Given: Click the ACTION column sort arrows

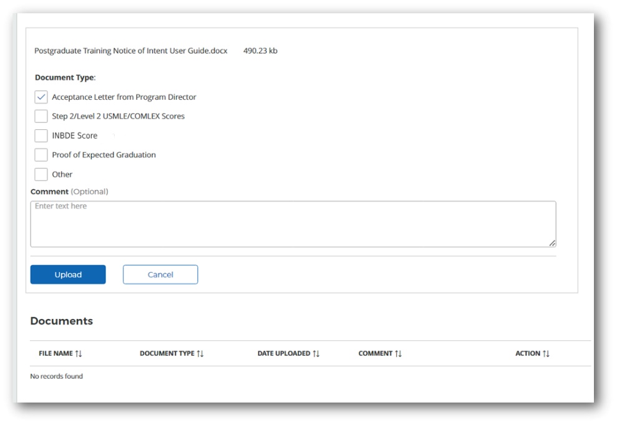Looking at the screenshot, I should click(x=547, y=354).
